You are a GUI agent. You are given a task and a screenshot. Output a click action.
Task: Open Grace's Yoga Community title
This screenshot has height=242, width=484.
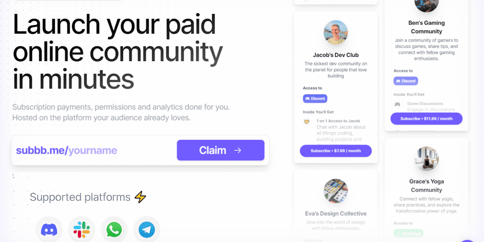tap(426, 185)
